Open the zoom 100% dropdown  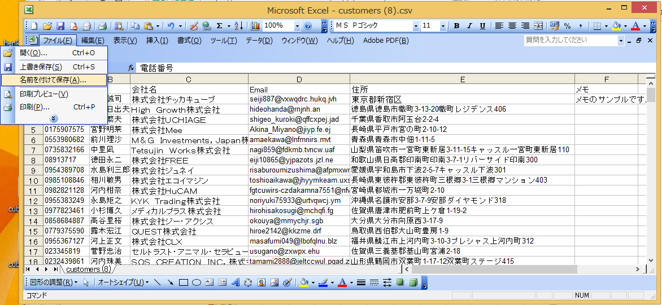297,26
